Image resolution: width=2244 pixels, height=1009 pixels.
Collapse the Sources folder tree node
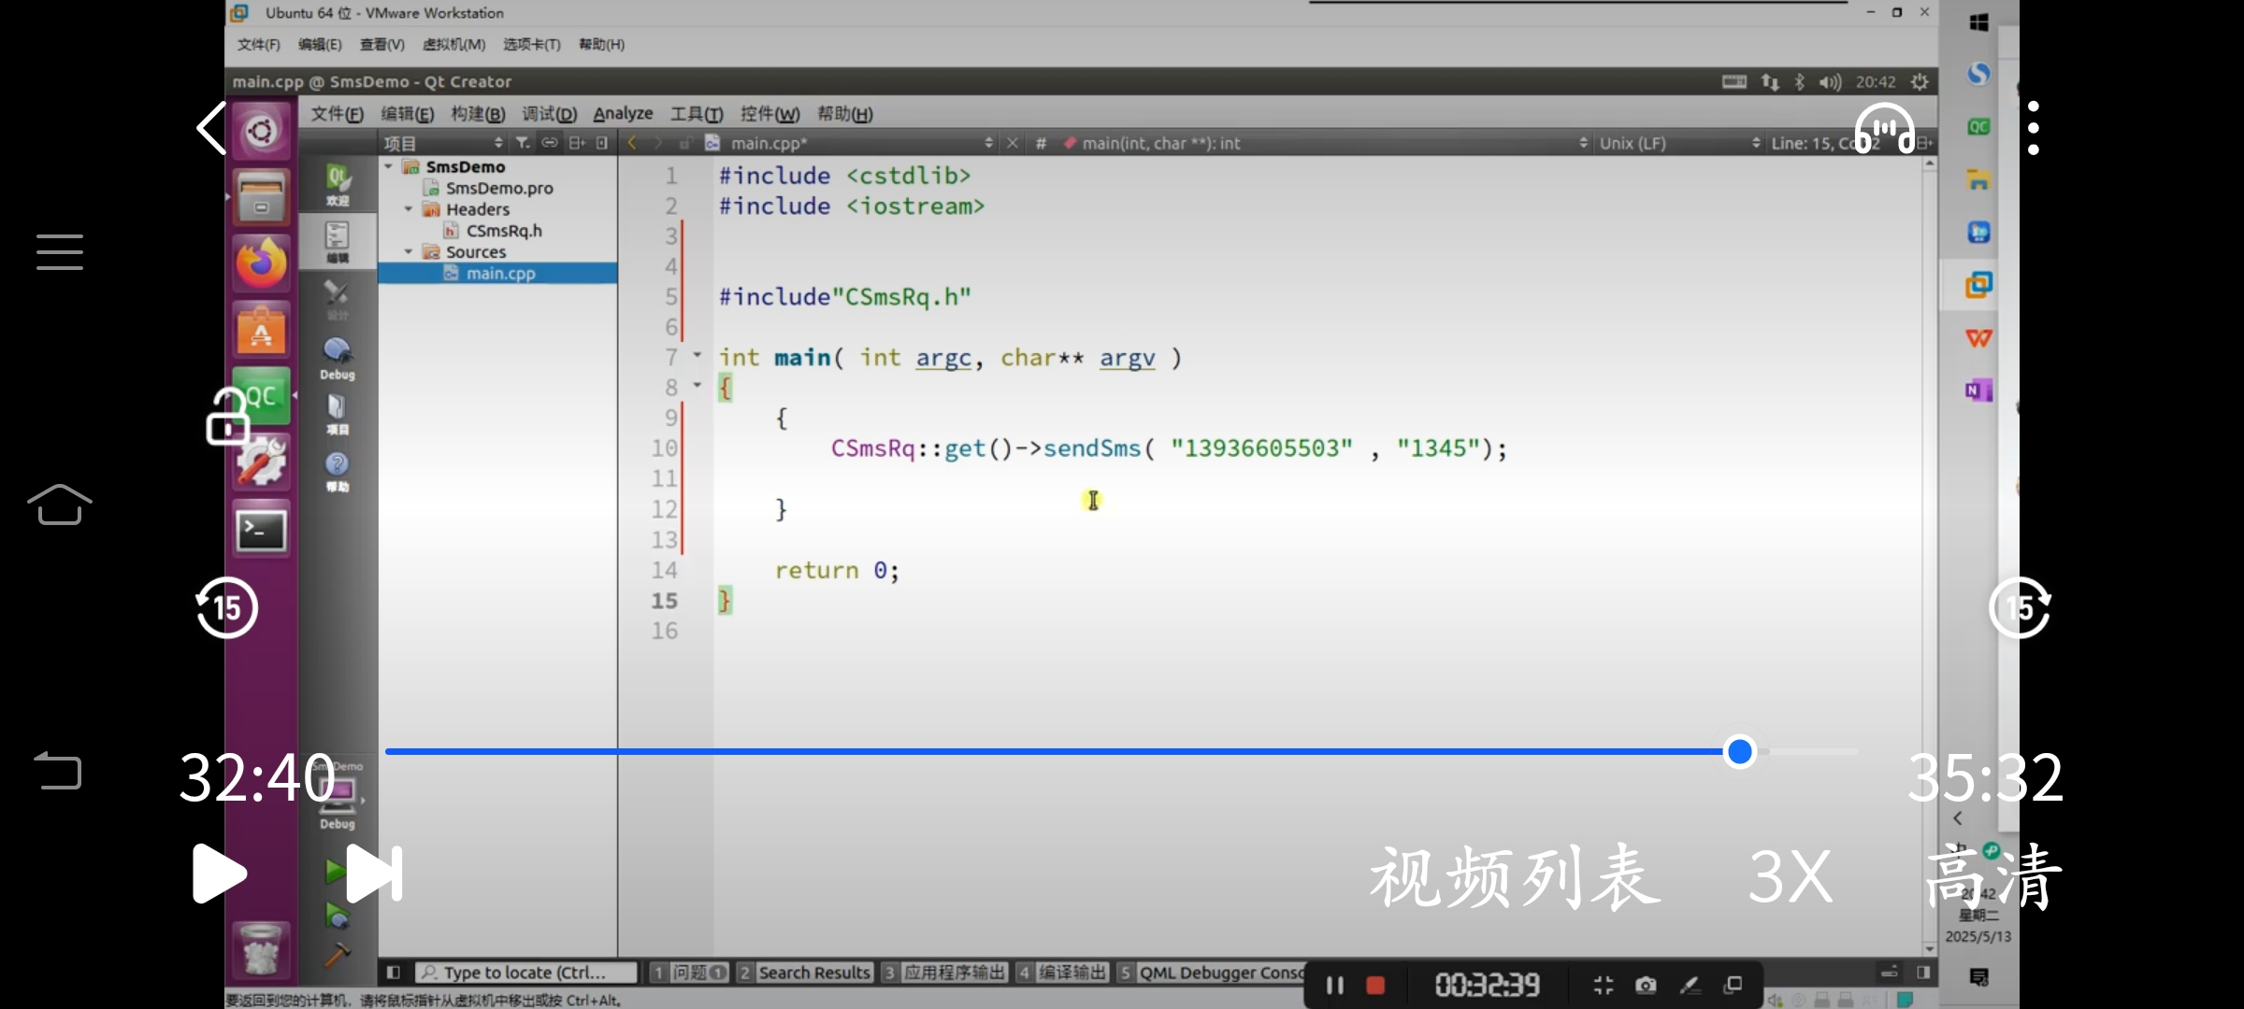(x=409, y=252)
